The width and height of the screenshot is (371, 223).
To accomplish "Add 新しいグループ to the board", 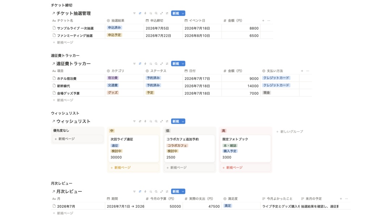I will pos(289,132).
